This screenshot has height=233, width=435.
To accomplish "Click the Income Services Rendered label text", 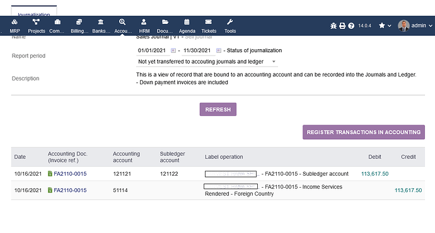I will [274, 190].
